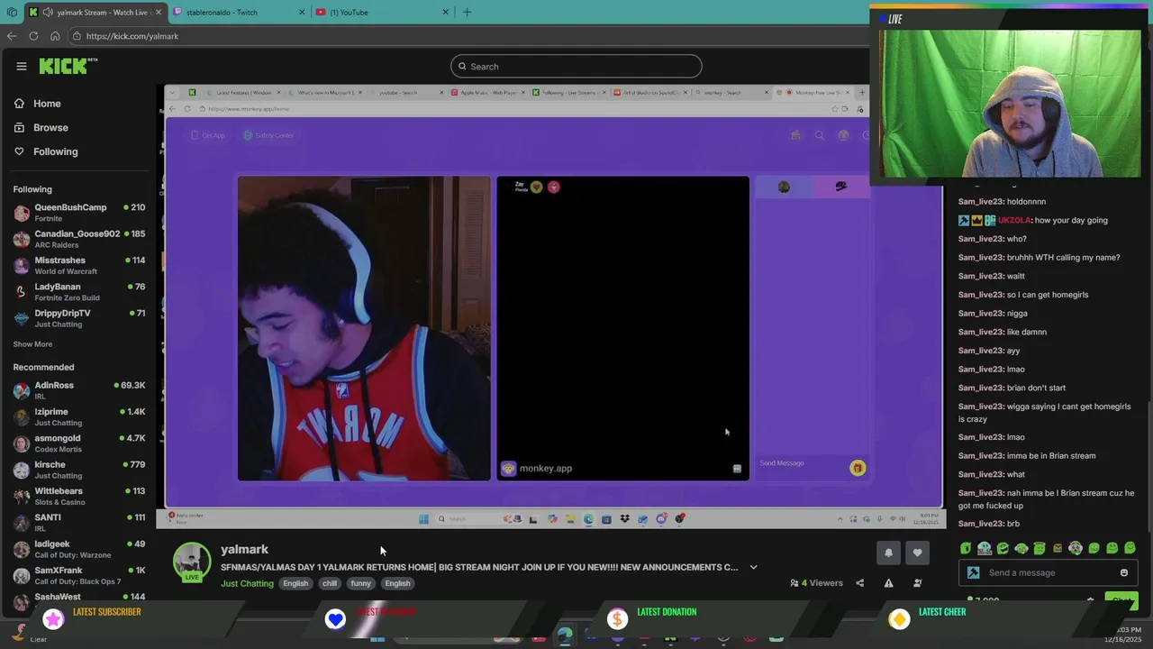Image resolution: width=1153 pixels, height=649 pixels.
Task: Click the Just Chatting category link
Action: [247, 584]
